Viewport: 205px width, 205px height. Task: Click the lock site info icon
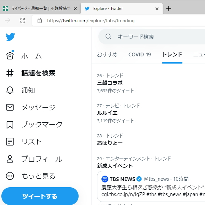(x=40, y=20)
